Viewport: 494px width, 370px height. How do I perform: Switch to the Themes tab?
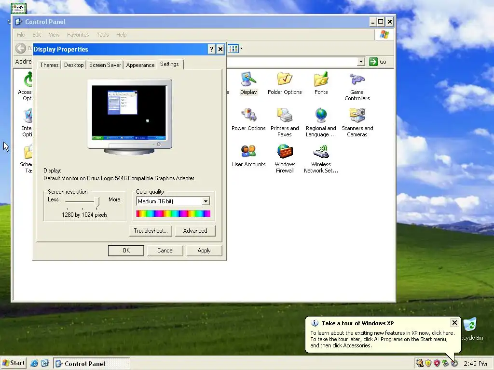click(x=49, y=65)
